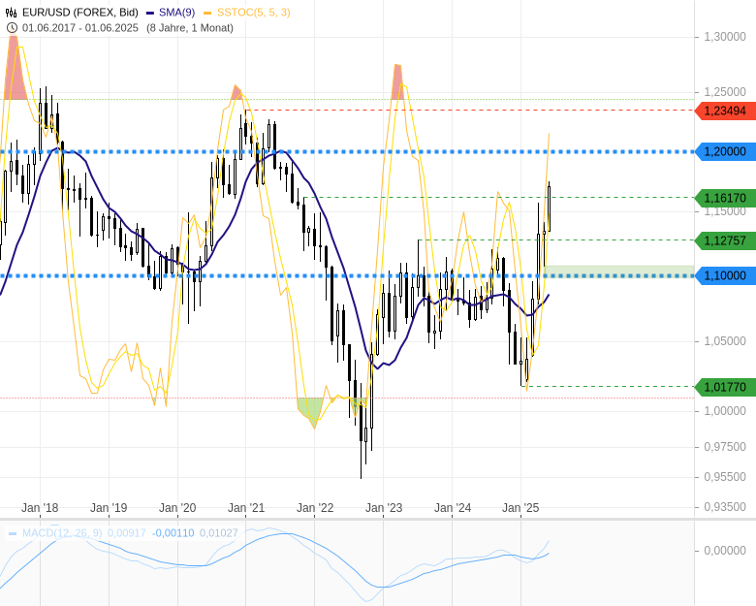Click the date range 01.06.2017 - 01.06.2025

tap(80, 28)
